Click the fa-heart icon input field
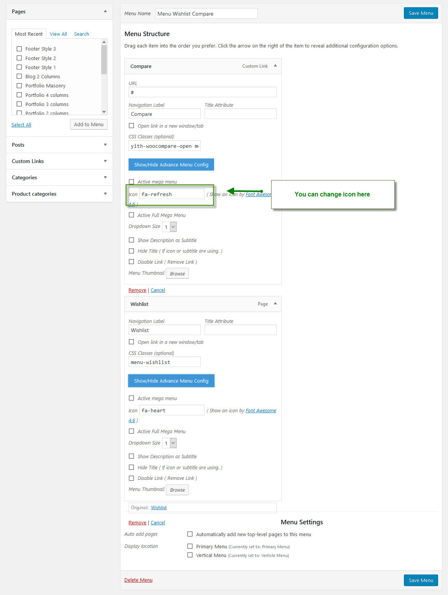Screen dimensions: 448x595 coord(172,410)
